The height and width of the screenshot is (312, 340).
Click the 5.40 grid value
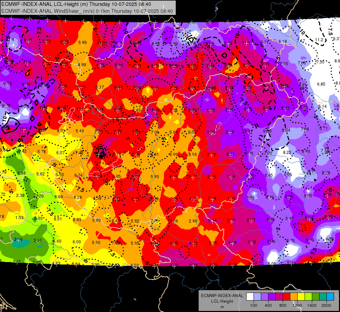click(80, 131)
